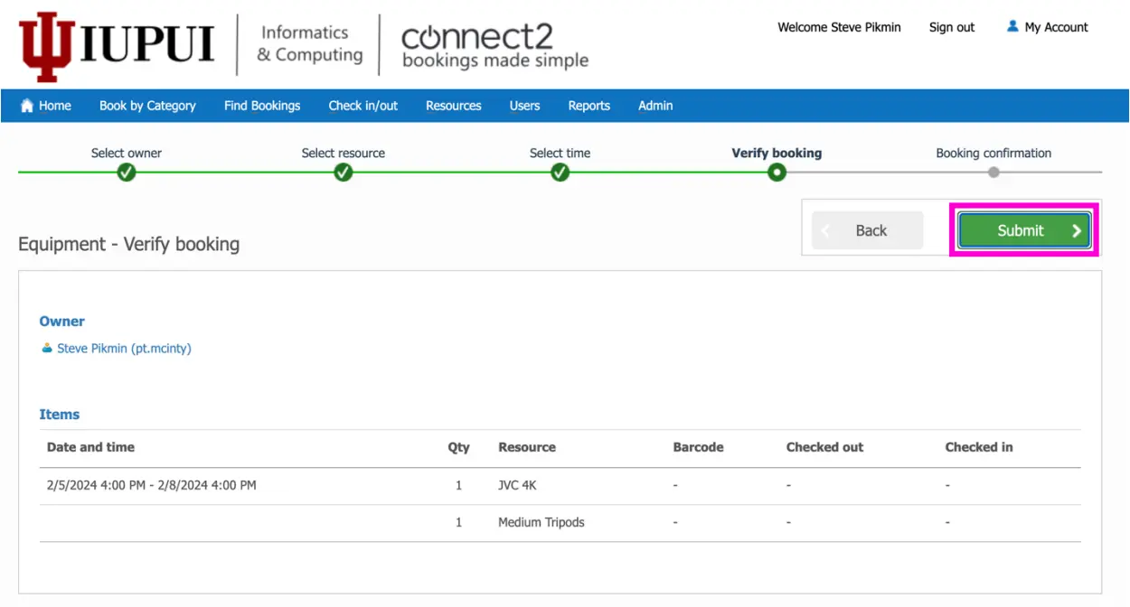Screen dimensions: 1130x607
Task: Open the Admin menu
Action: click(655, 106)
